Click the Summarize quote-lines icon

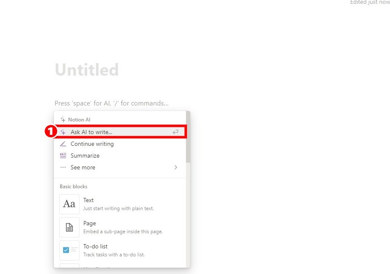point(63,155)
